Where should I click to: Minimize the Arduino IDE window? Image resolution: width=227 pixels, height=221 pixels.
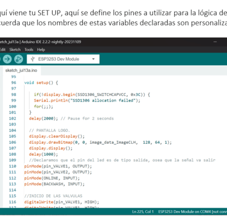215,42
